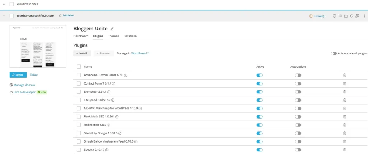
Task: Click trash icon for Rank Math SEO
Action: pyautogui.click(x=345, y=116)
